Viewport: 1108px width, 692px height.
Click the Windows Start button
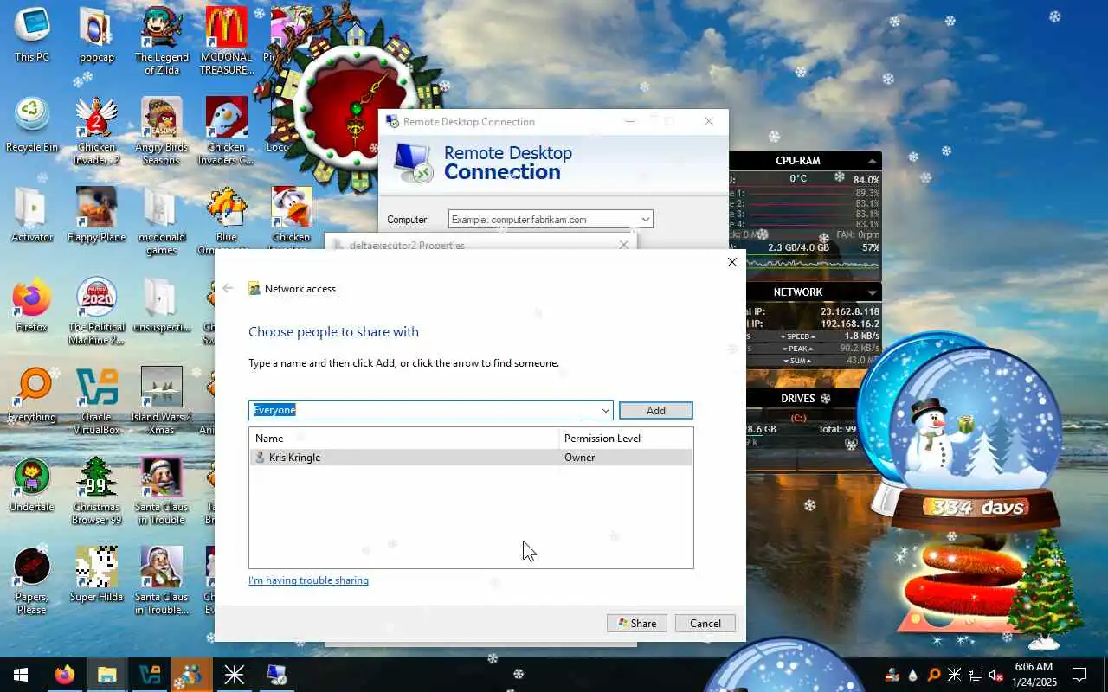(21, 675)
